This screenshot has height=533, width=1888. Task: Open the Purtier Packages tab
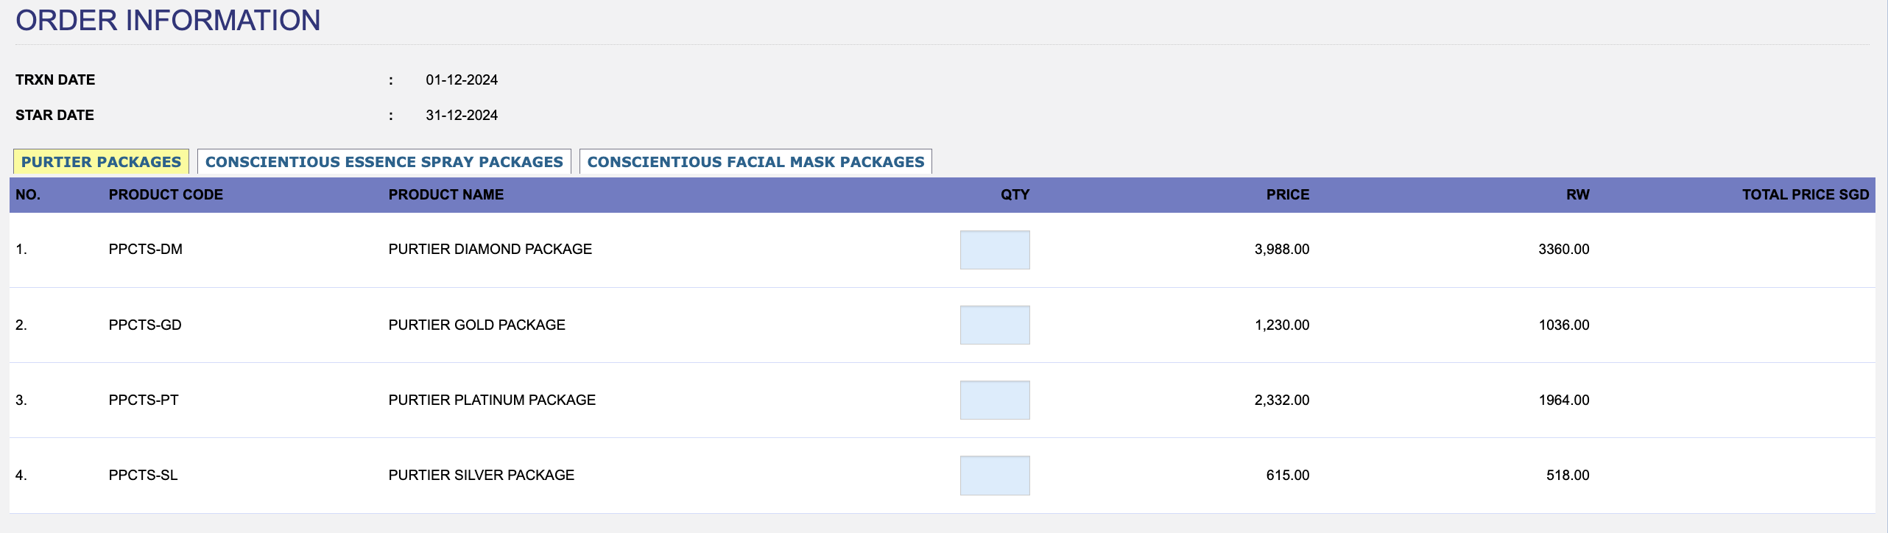101,162
